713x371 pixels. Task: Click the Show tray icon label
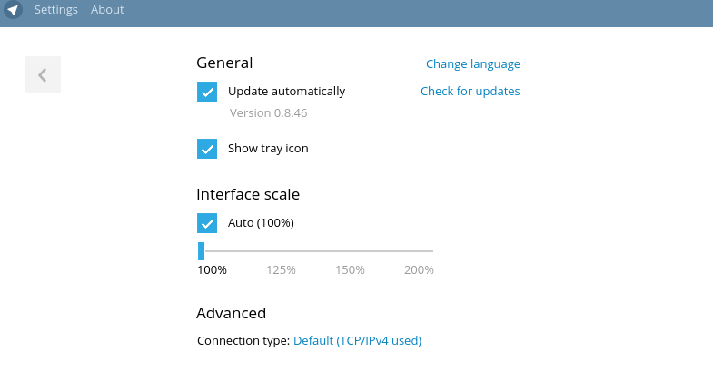(x=268, y=149)
